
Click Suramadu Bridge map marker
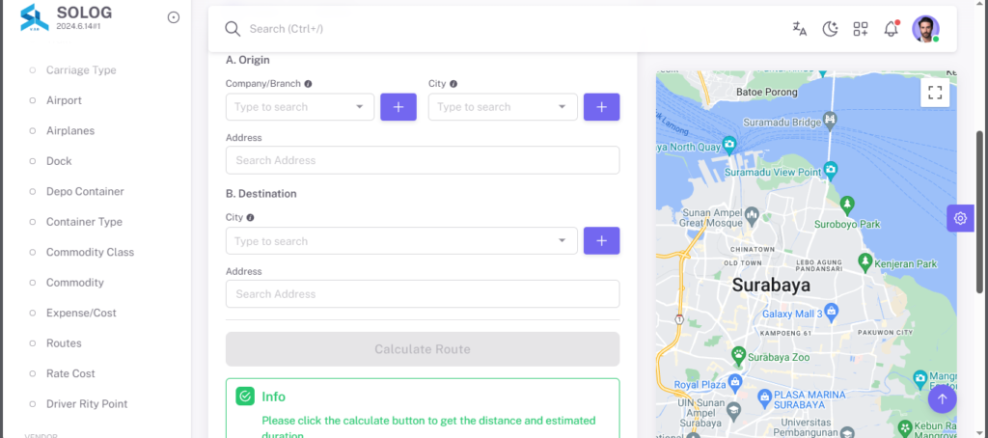(831, 119)
